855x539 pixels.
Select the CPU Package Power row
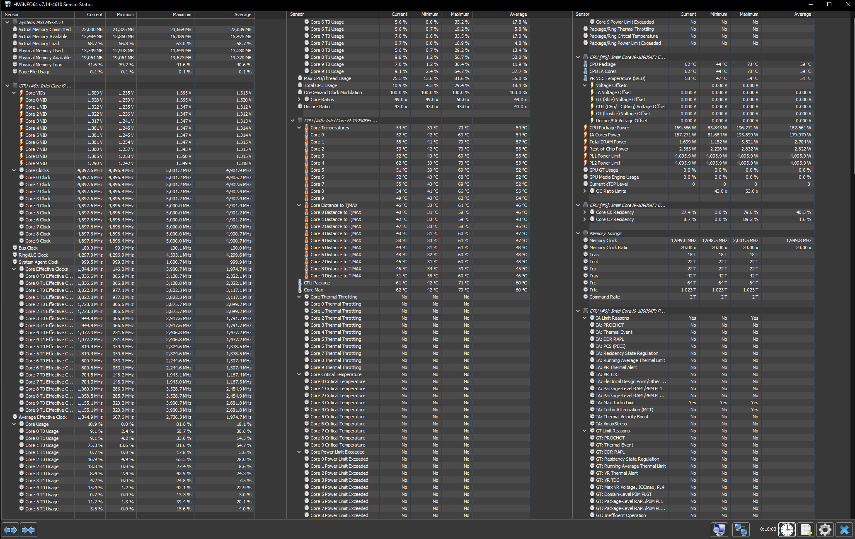609,128
